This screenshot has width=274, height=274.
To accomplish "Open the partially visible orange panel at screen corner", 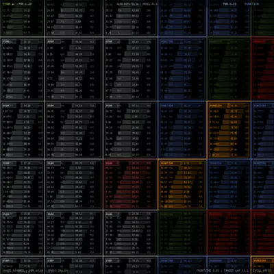I will click(x=262, y=265).
